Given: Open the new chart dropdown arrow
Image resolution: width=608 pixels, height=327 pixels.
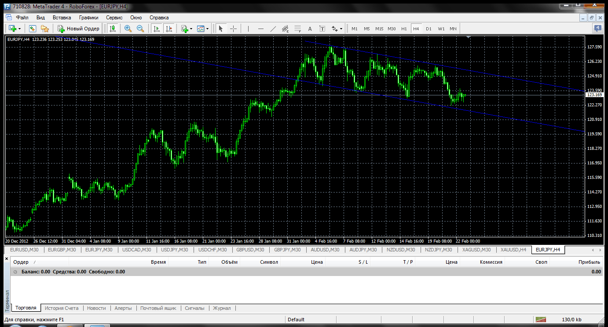Looking at the screenshot, I should click(19, 29).
